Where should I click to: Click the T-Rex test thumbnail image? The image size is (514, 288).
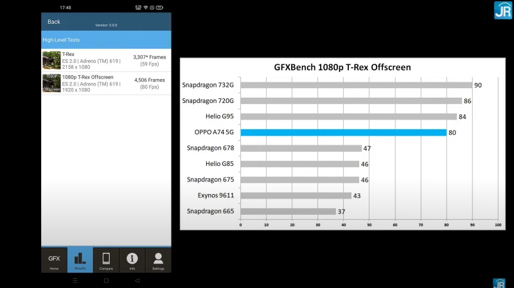(x=51, y=60)
